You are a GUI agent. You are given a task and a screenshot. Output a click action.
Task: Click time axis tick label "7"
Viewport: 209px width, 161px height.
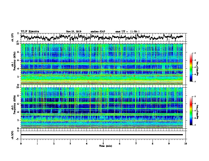coord(136,144)
